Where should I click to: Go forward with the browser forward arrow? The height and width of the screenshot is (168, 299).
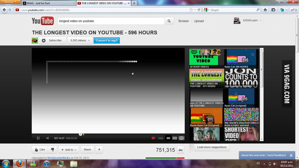point(10,10)
